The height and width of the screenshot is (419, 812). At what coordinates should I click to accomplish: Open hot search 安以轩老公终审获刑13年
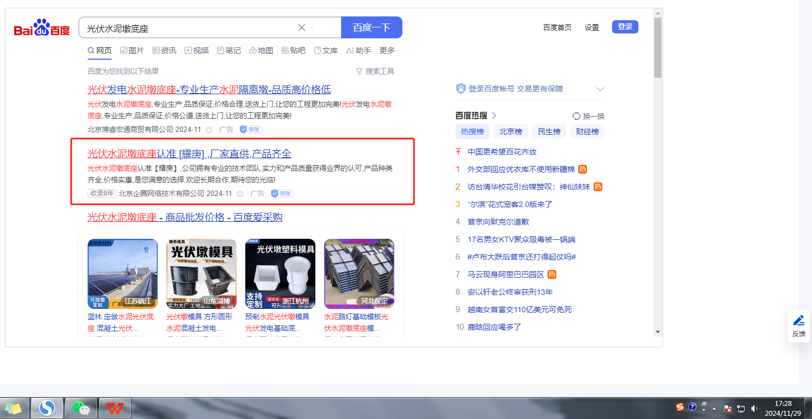pos(510,292)
